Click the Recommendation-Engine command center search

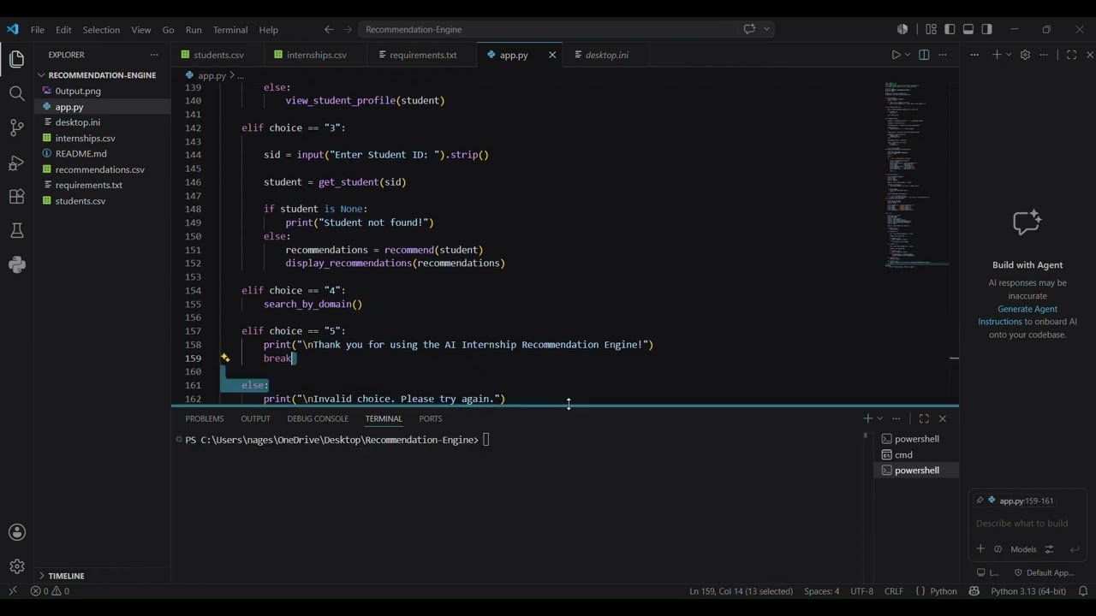coord(566,29)
